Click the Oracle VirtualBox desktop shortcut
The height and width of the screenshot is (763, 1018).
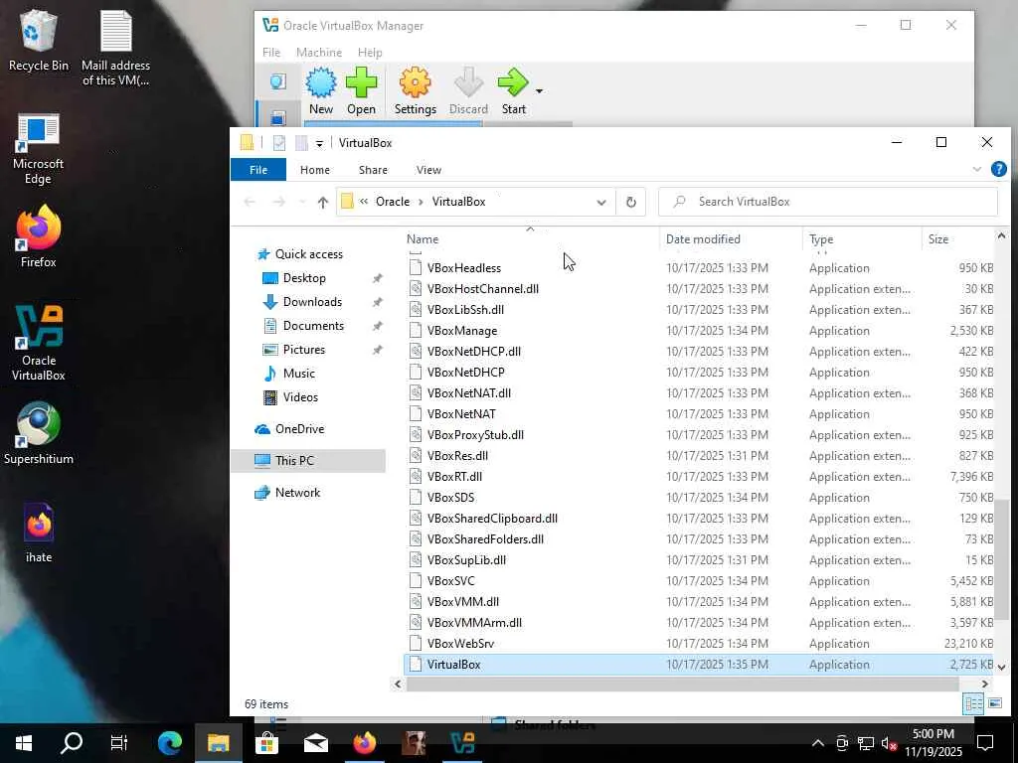coord(39,343)
